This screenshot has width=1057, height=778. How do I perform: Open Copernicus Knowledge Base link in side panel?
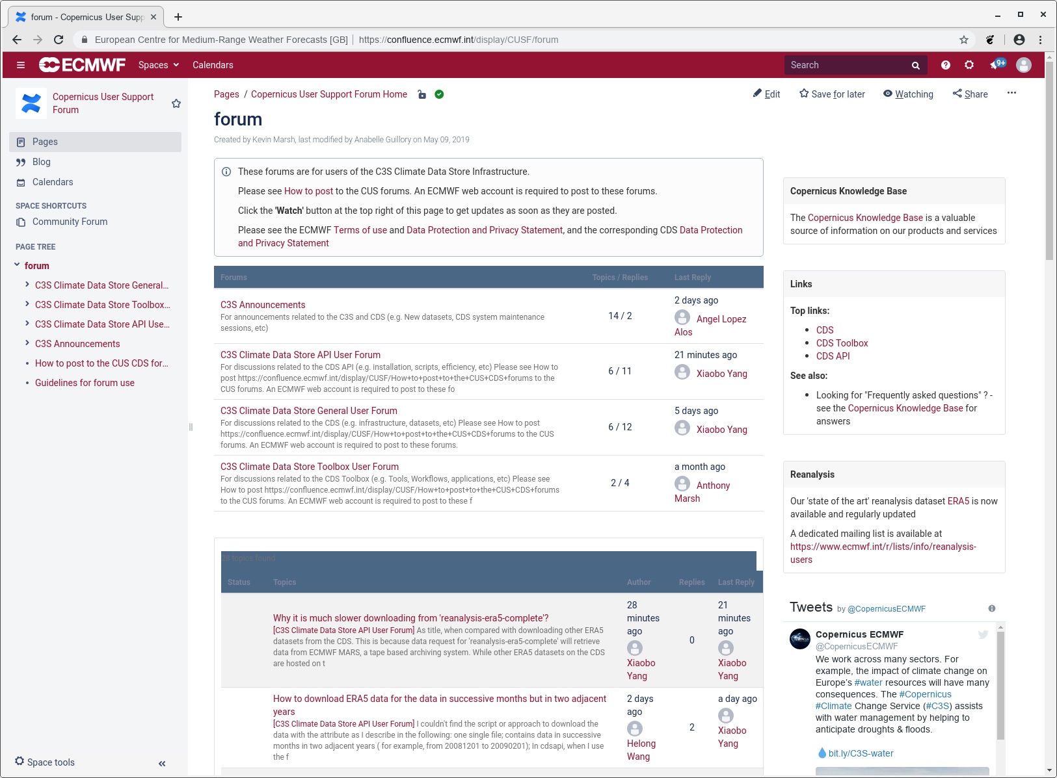pyautogui.click(x=865, y=218)
